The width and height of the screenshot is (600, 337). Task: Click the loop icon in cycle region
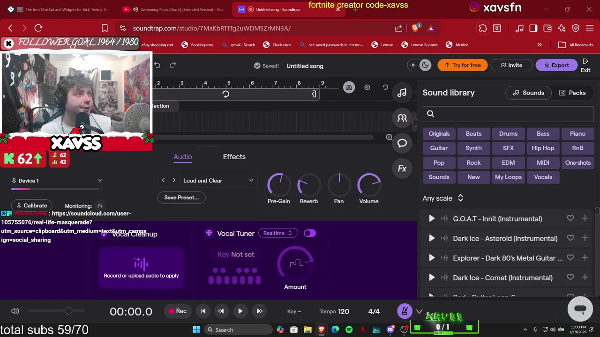tap(225, 94)
